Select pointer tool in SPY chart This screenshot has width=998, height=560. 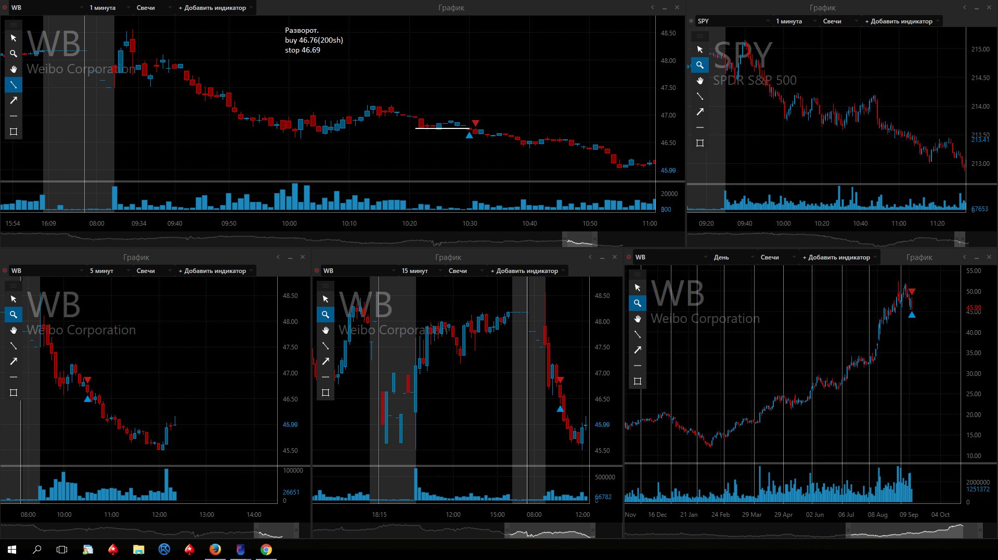[x=700, y=49]
